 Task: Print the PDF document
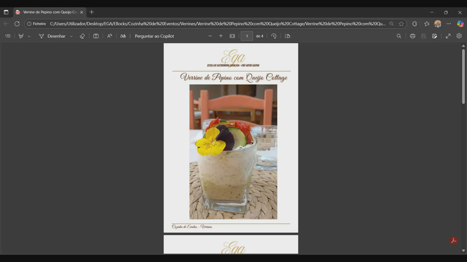tap(412, 36)
